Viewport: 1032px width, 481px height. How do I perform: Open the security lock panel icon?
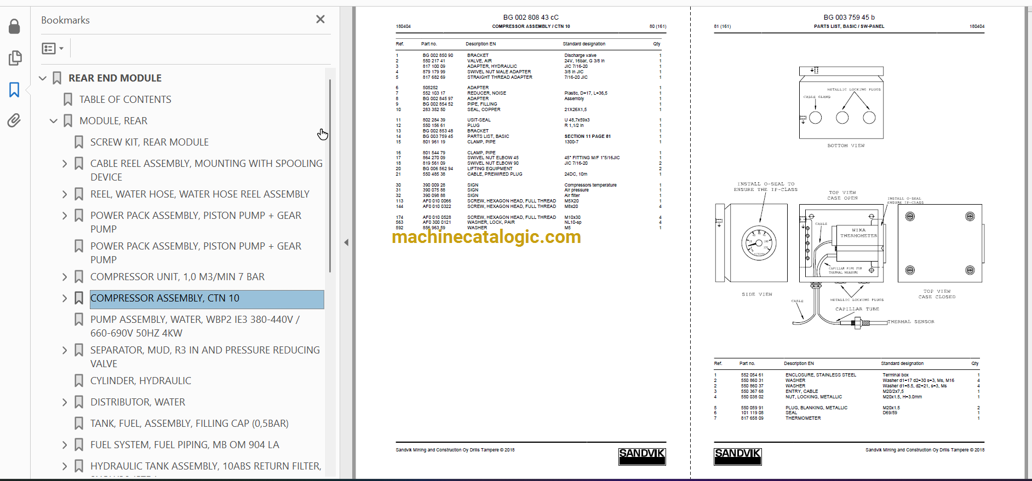[x=15, y=26]
